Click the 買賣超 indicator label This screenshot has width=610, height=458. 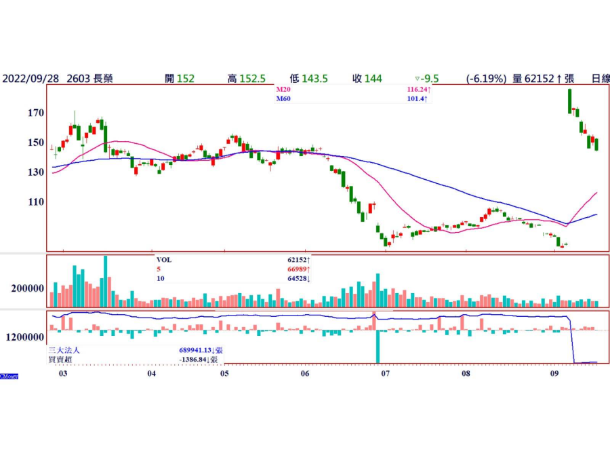click(60, 359)
